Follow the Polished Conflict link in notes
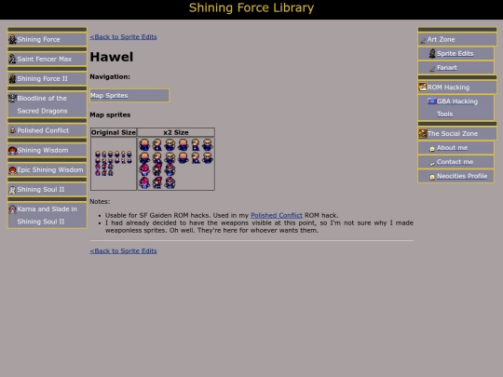 (277, 215)
